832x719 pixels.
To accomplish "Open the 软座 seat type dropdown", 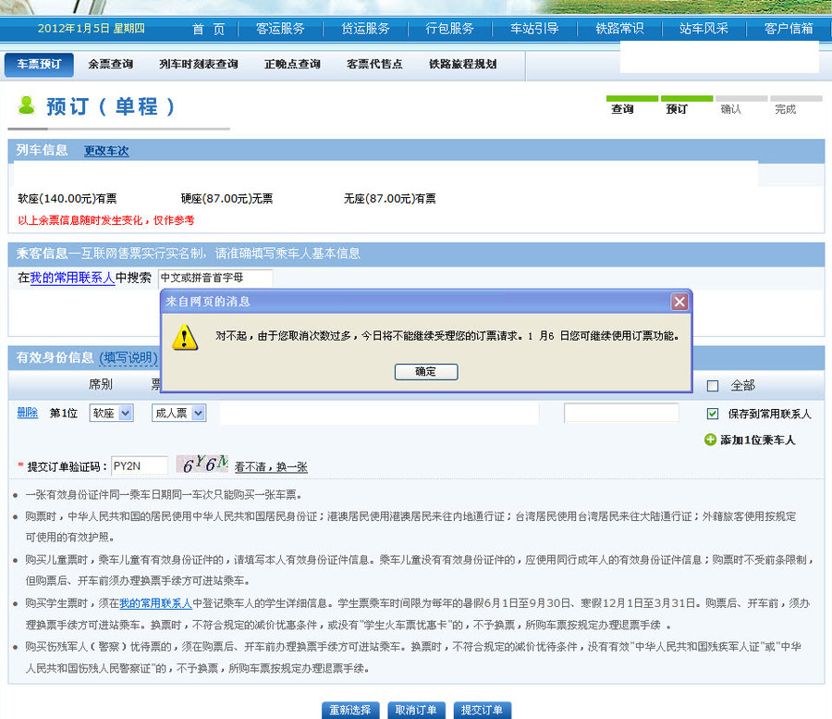I will click(x=111, y=413).
